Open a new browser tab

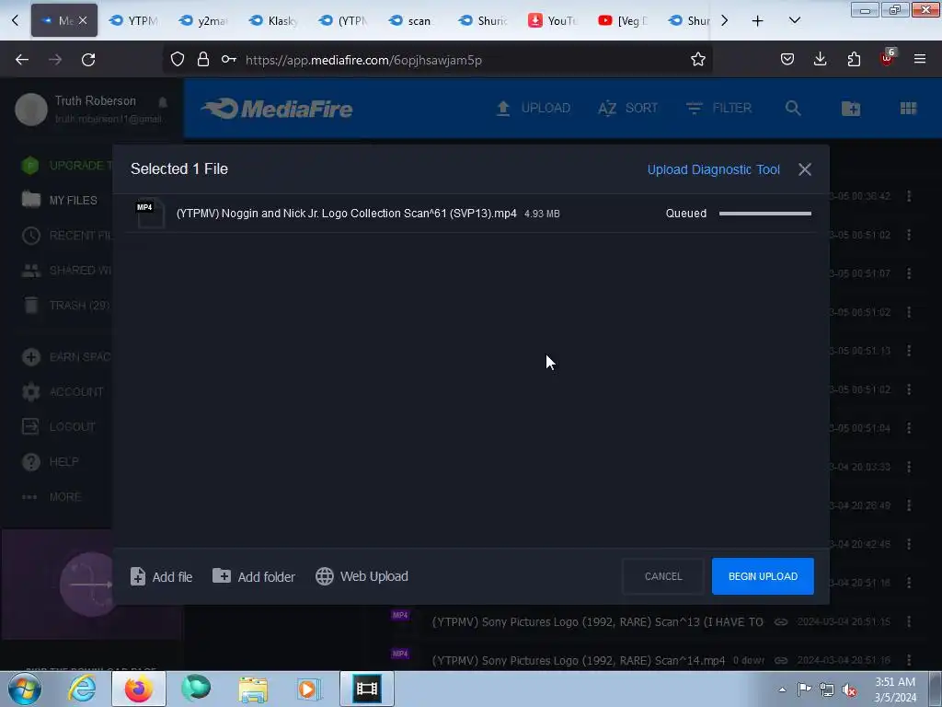[x=758, y=20]
